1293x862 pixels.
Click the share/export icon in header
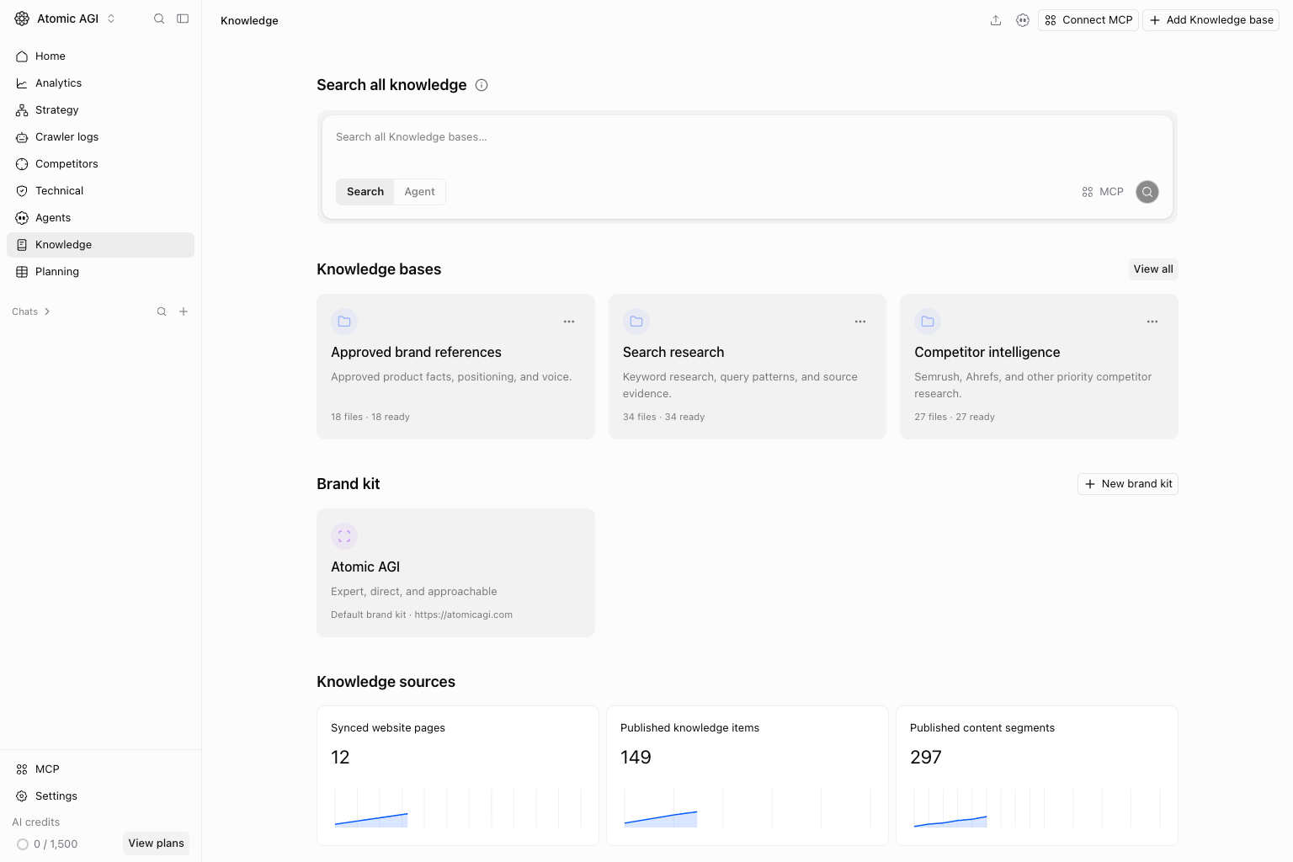(x=996, y=20)
